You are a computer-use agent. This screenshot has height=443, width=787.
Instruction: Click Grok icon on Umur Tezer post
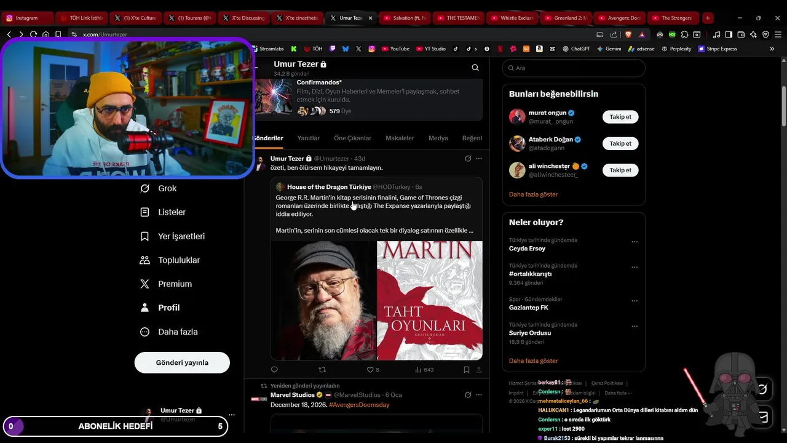[468, 159]
